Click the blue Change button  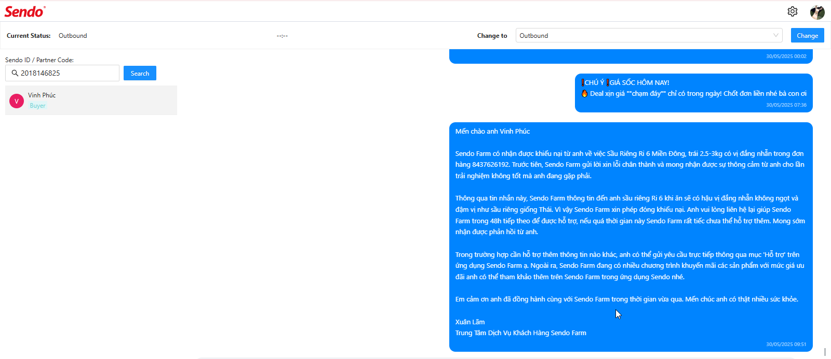(x=807, y=35)
